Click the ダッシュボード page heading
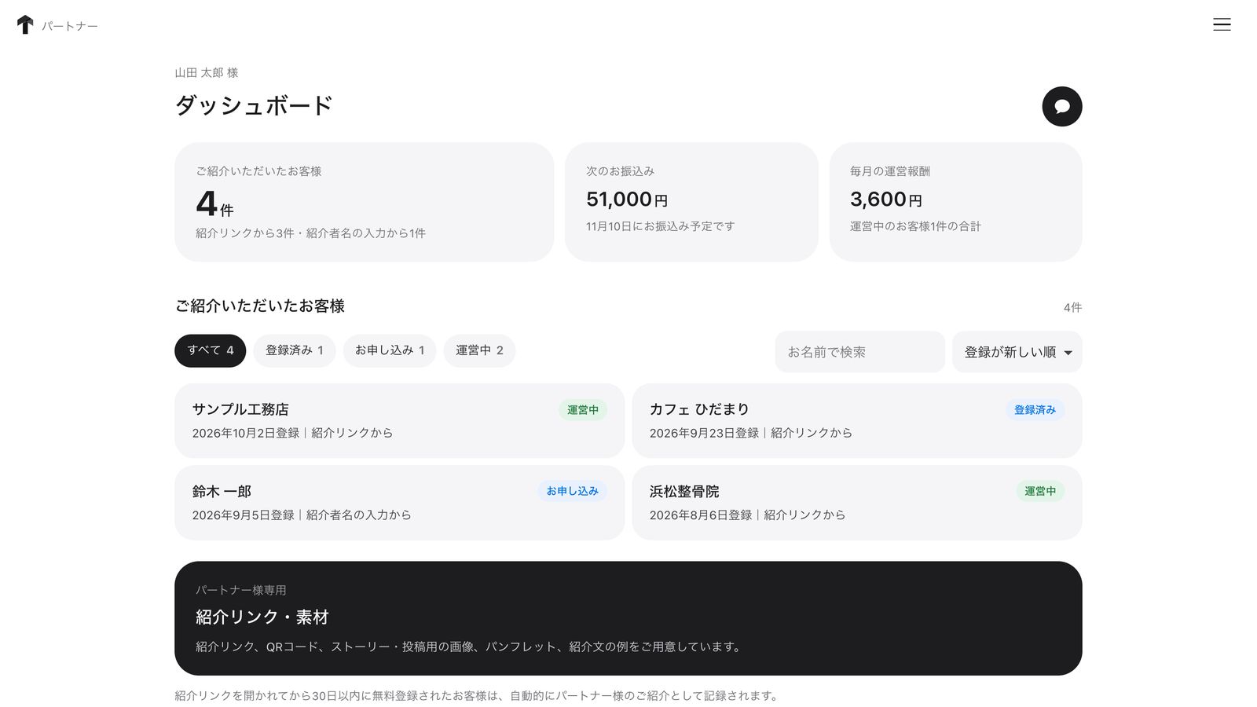This screenshot has height=707, width=1257. pos(254,105)
